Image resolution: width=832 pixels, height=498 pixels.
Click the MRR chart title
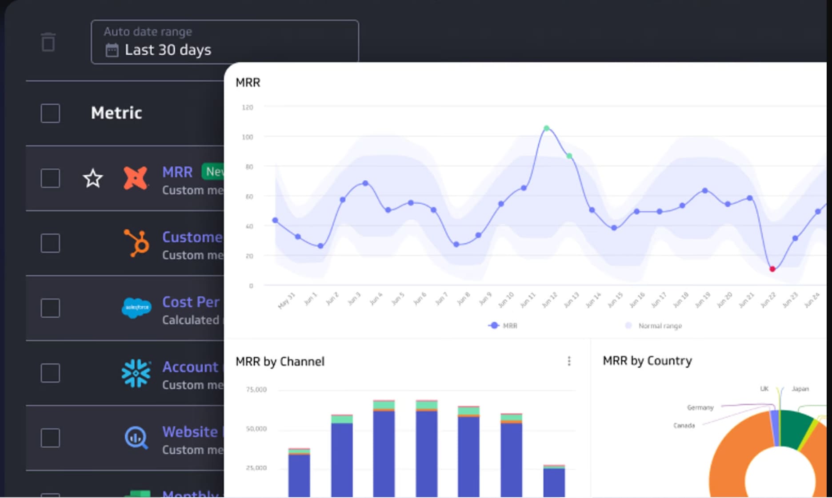click(x=248, y=83)
